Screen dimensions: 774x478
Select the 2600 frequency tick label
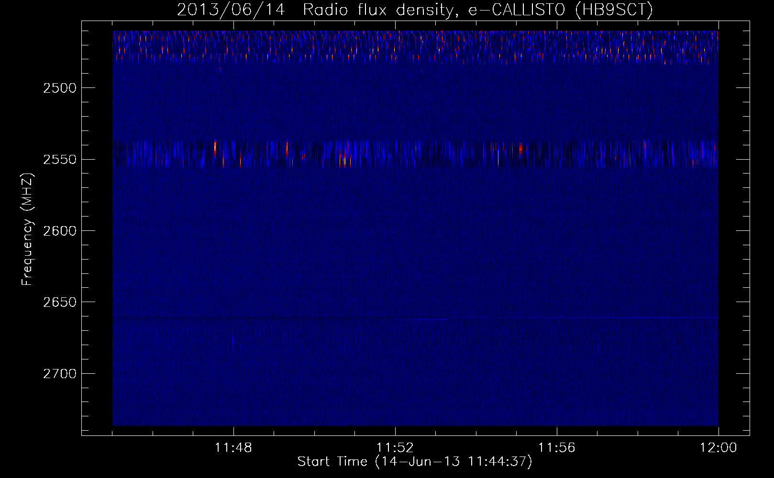(x=60, y=231)
